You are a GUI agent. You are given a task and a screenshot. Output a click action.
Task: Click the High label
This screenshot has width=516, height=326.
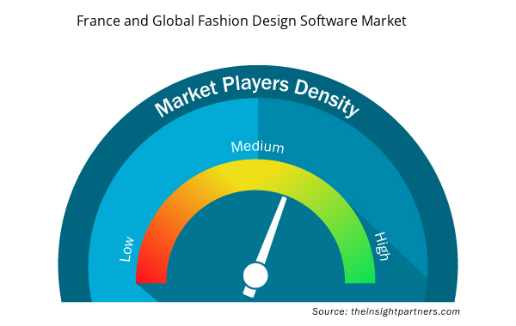click(x=383, y=246)
